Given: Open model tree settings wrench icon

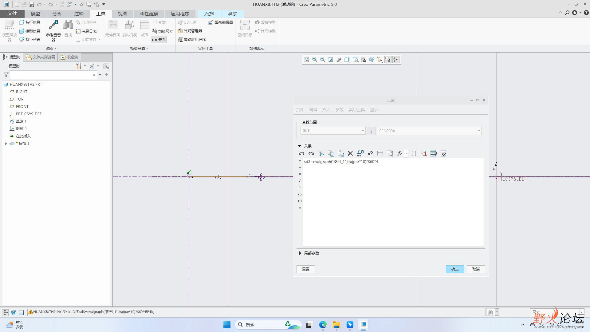Looking at the screenshot, I should (x=78, y=66).
